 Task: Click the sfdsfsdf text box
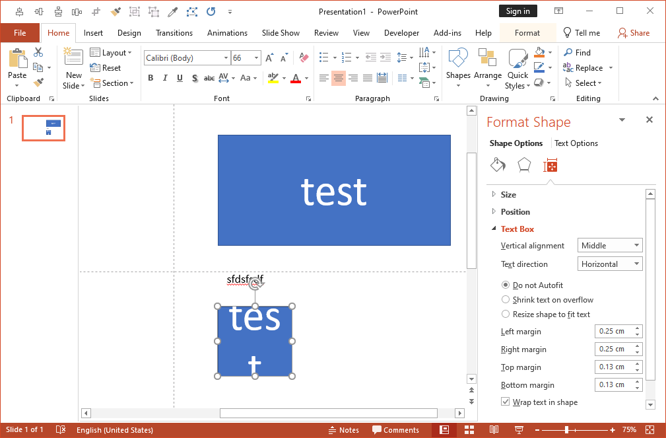245,279
